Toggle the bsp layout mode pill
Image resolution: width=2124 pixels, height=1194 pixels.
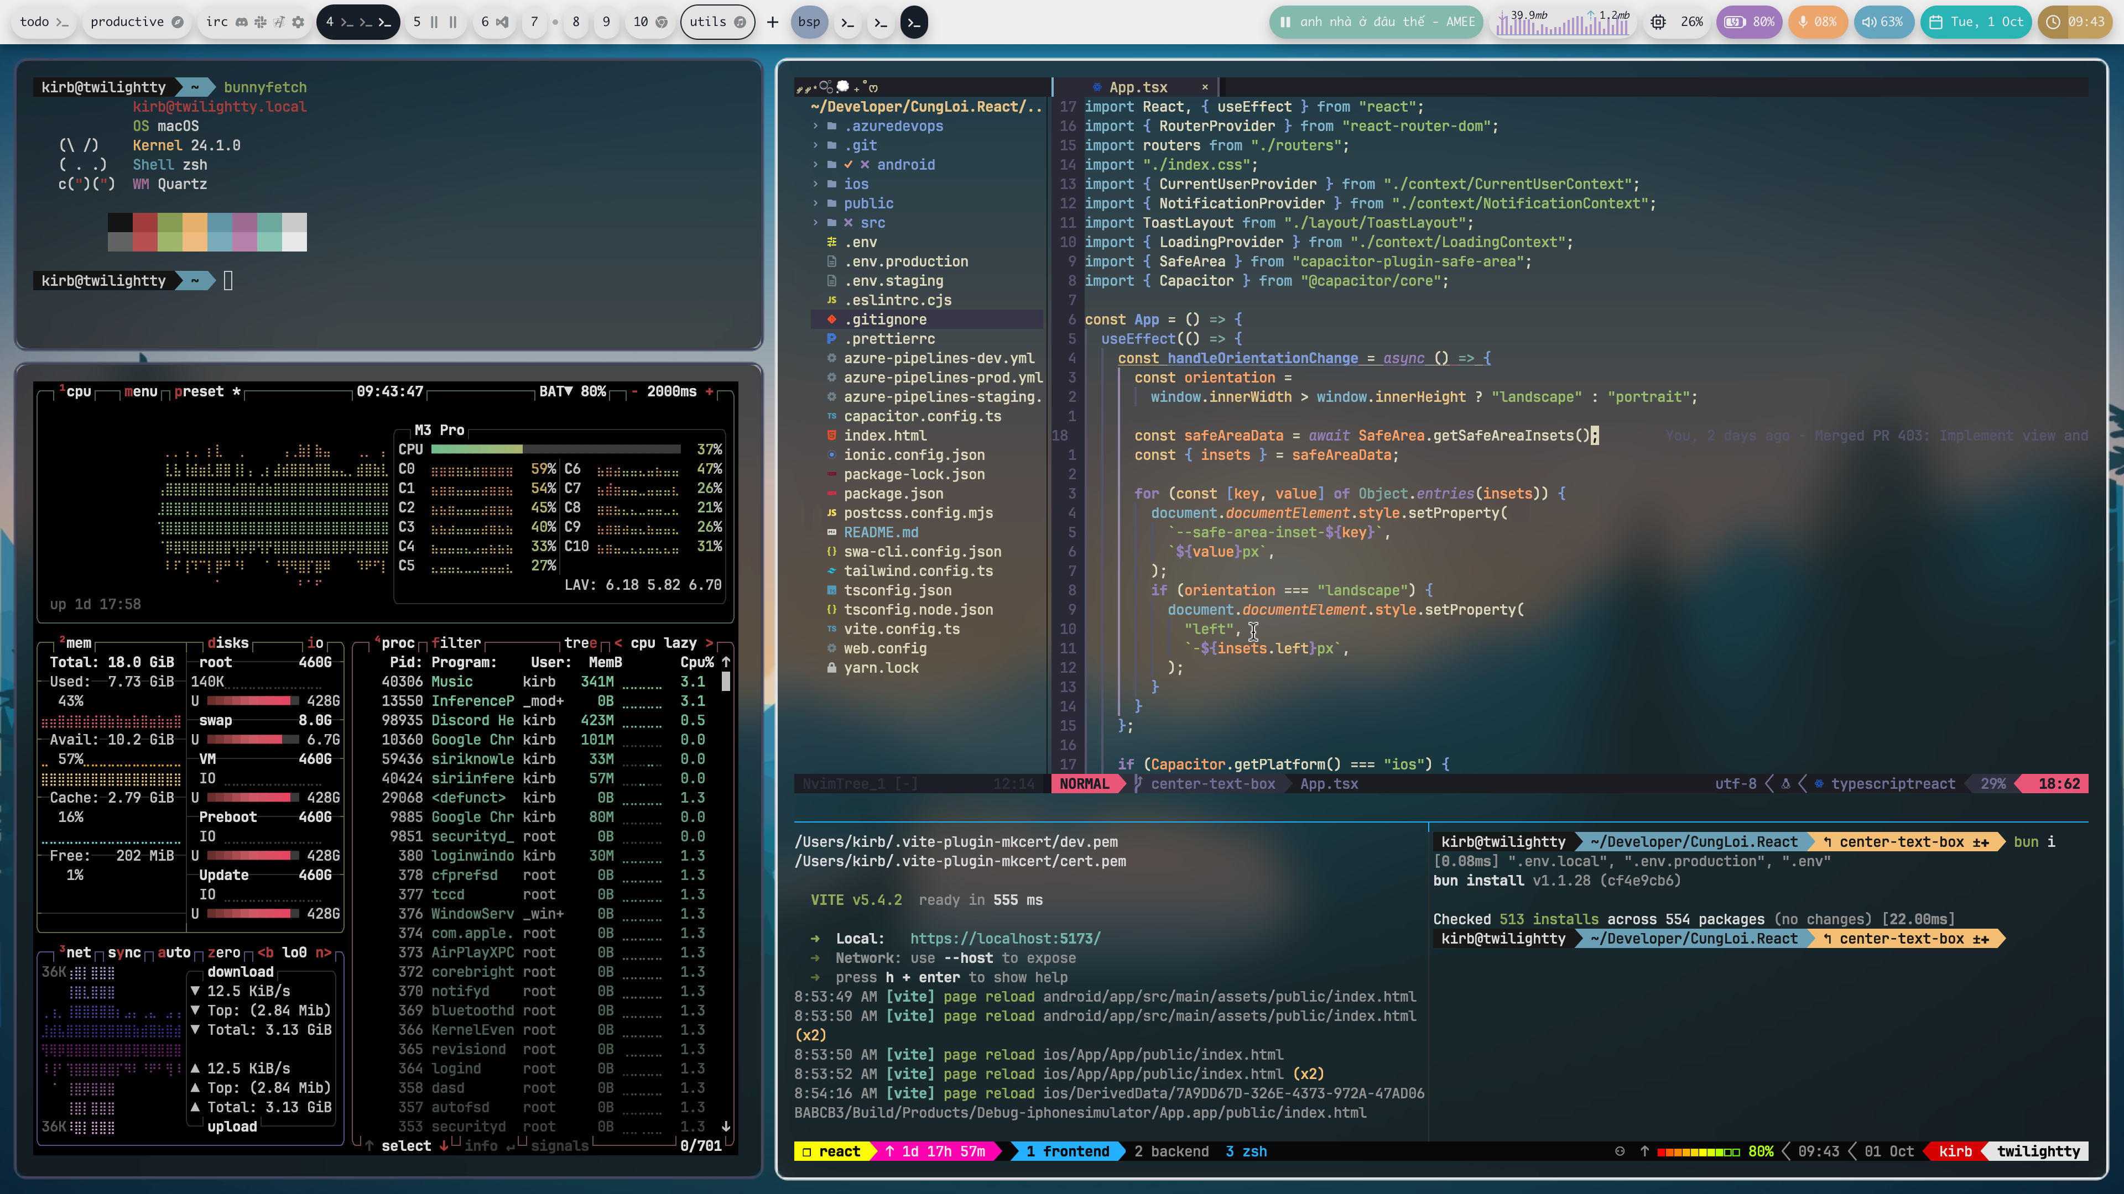tap(809, 22)
